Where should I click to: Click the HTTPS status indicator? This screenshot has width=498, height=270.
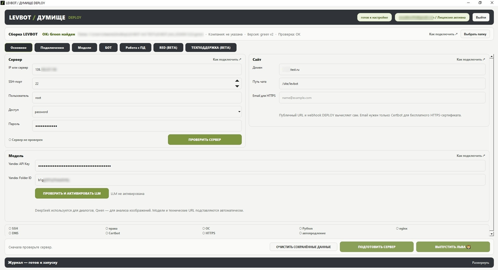(209, 233)
